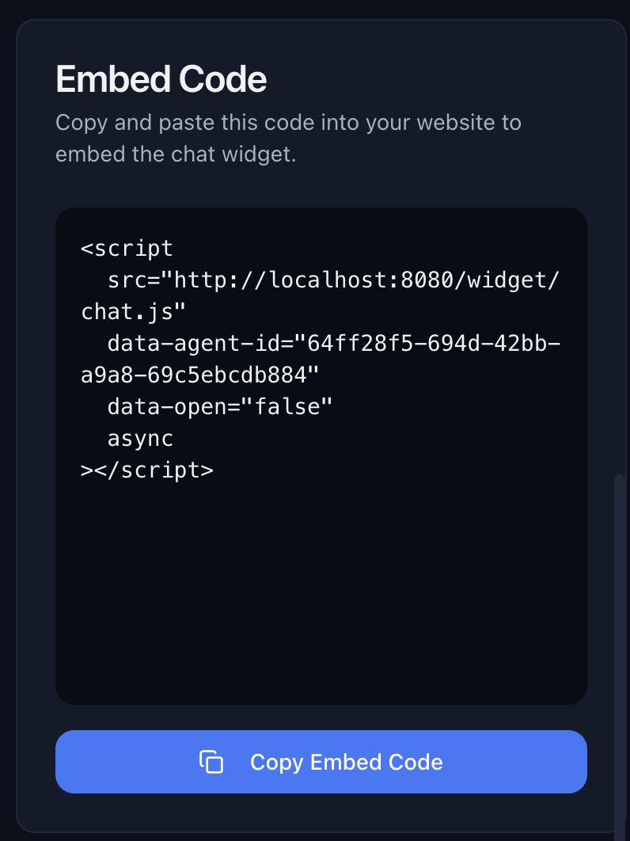Click the Embed Code heading
Image resolution: width=630 pixels, height=841 pixels.
pyautogui.click(x=161, y=78)
